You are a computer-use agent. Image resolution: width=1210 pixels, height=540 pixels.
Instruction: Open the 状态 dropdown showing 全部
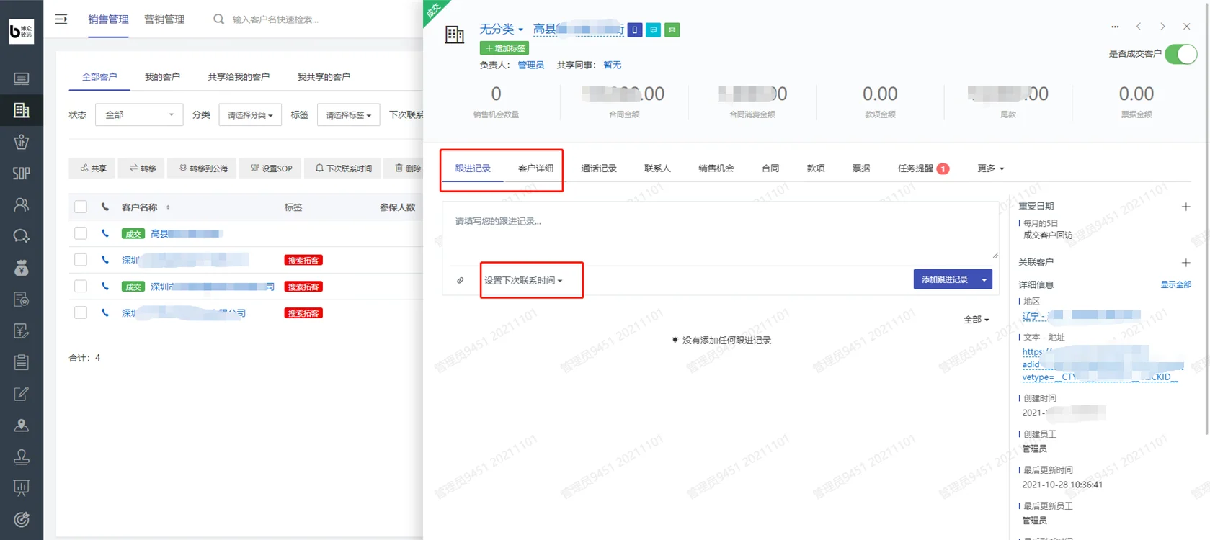point(139,114)
